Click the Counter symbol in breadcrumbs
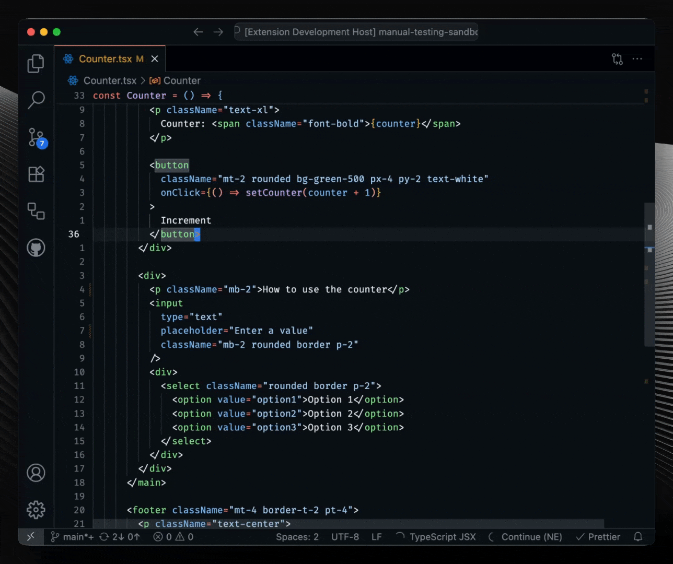This screenshot has height=564, width=673. (181, 81)
